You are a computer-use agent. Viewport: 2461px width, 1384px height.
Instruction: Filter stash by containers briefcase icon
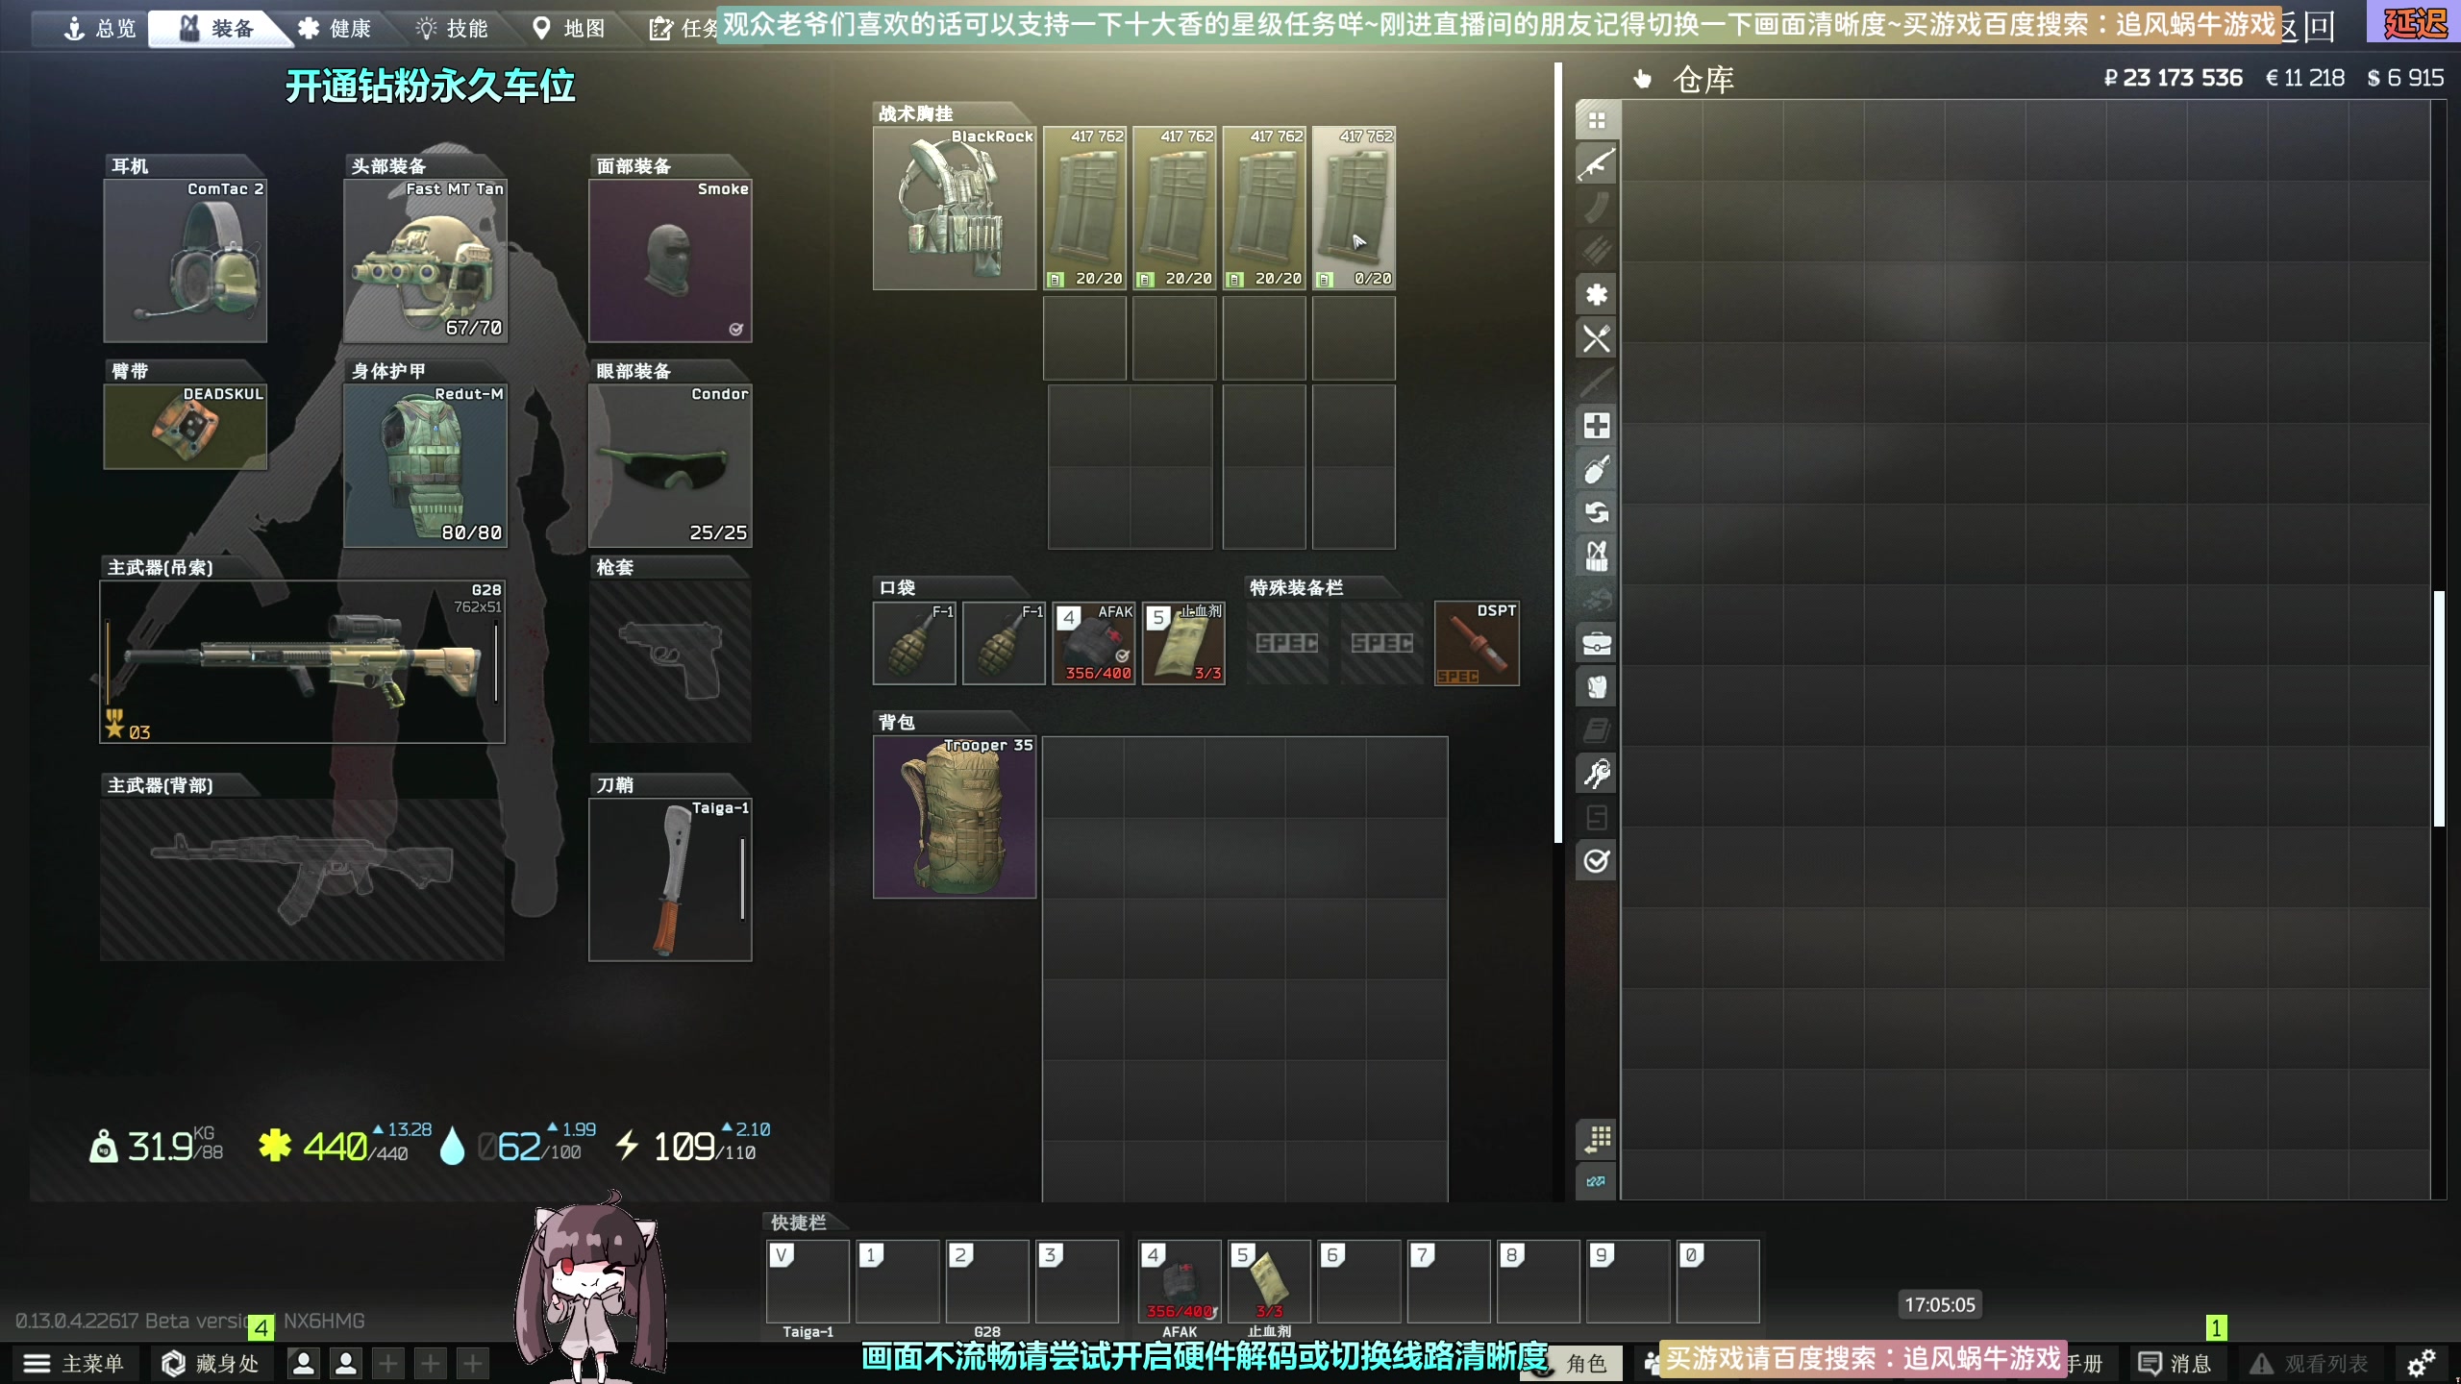[1596, 643]
